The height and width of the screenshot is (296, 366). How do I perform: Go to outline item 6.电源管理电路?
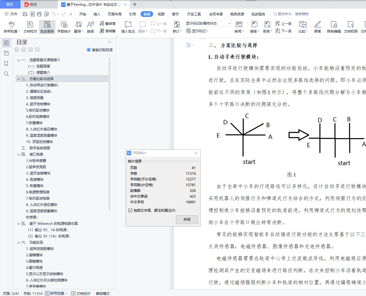pyautogui.click(x=38, y=192)
